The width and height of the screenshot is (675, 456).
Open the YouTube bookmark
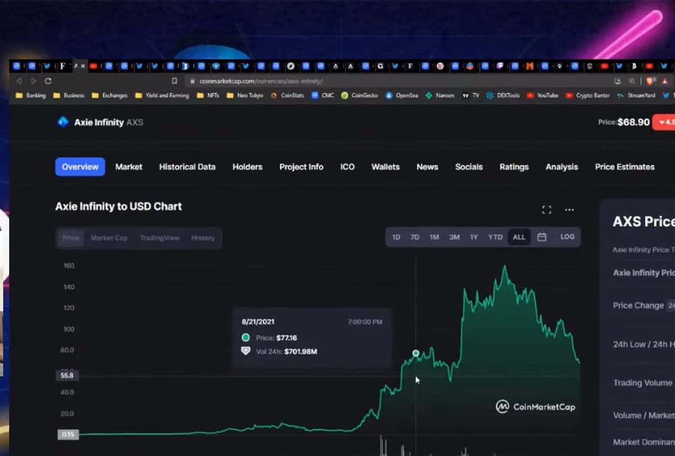(542, 96)
